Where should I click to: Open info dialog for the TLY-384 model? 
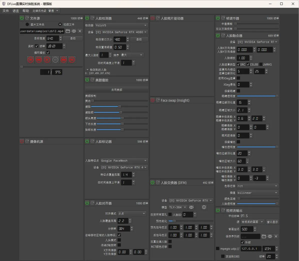point(204,207)
